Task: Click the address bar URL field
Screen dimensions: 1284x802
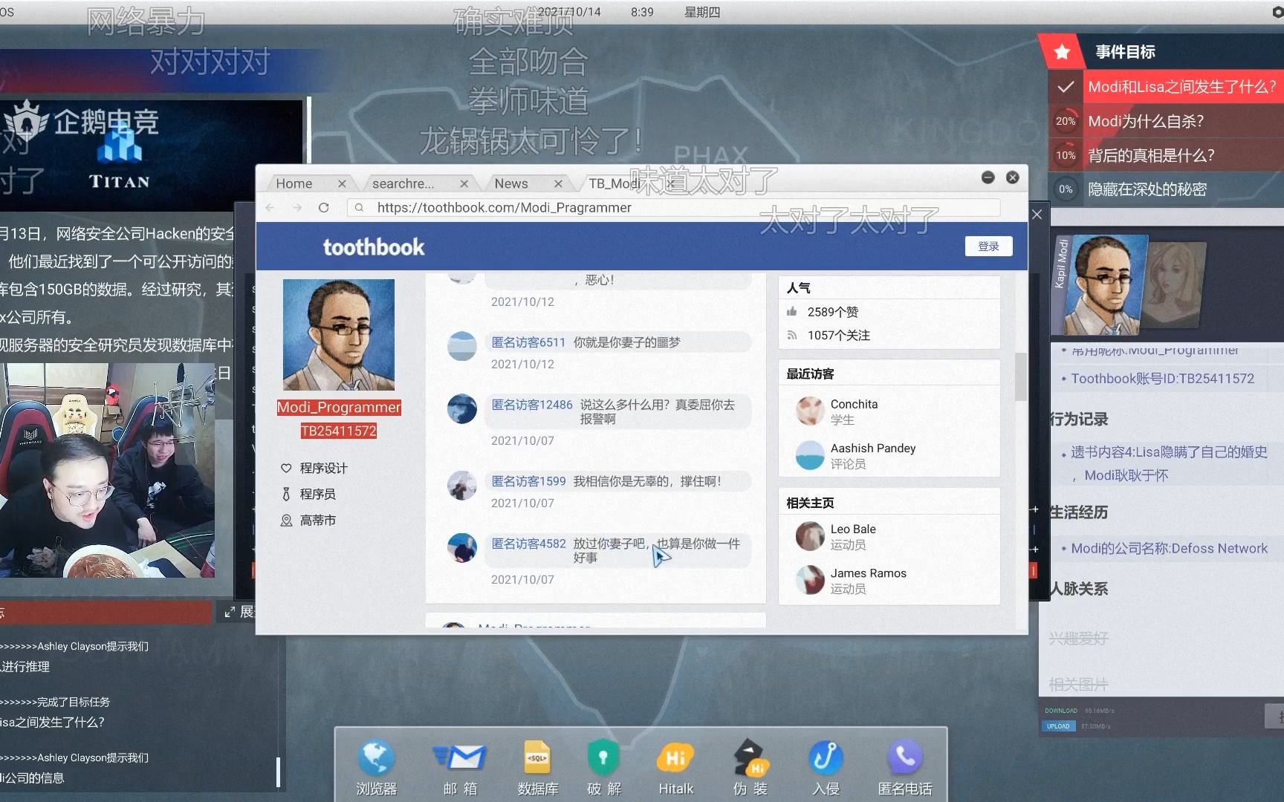Action: click(673, 208)
